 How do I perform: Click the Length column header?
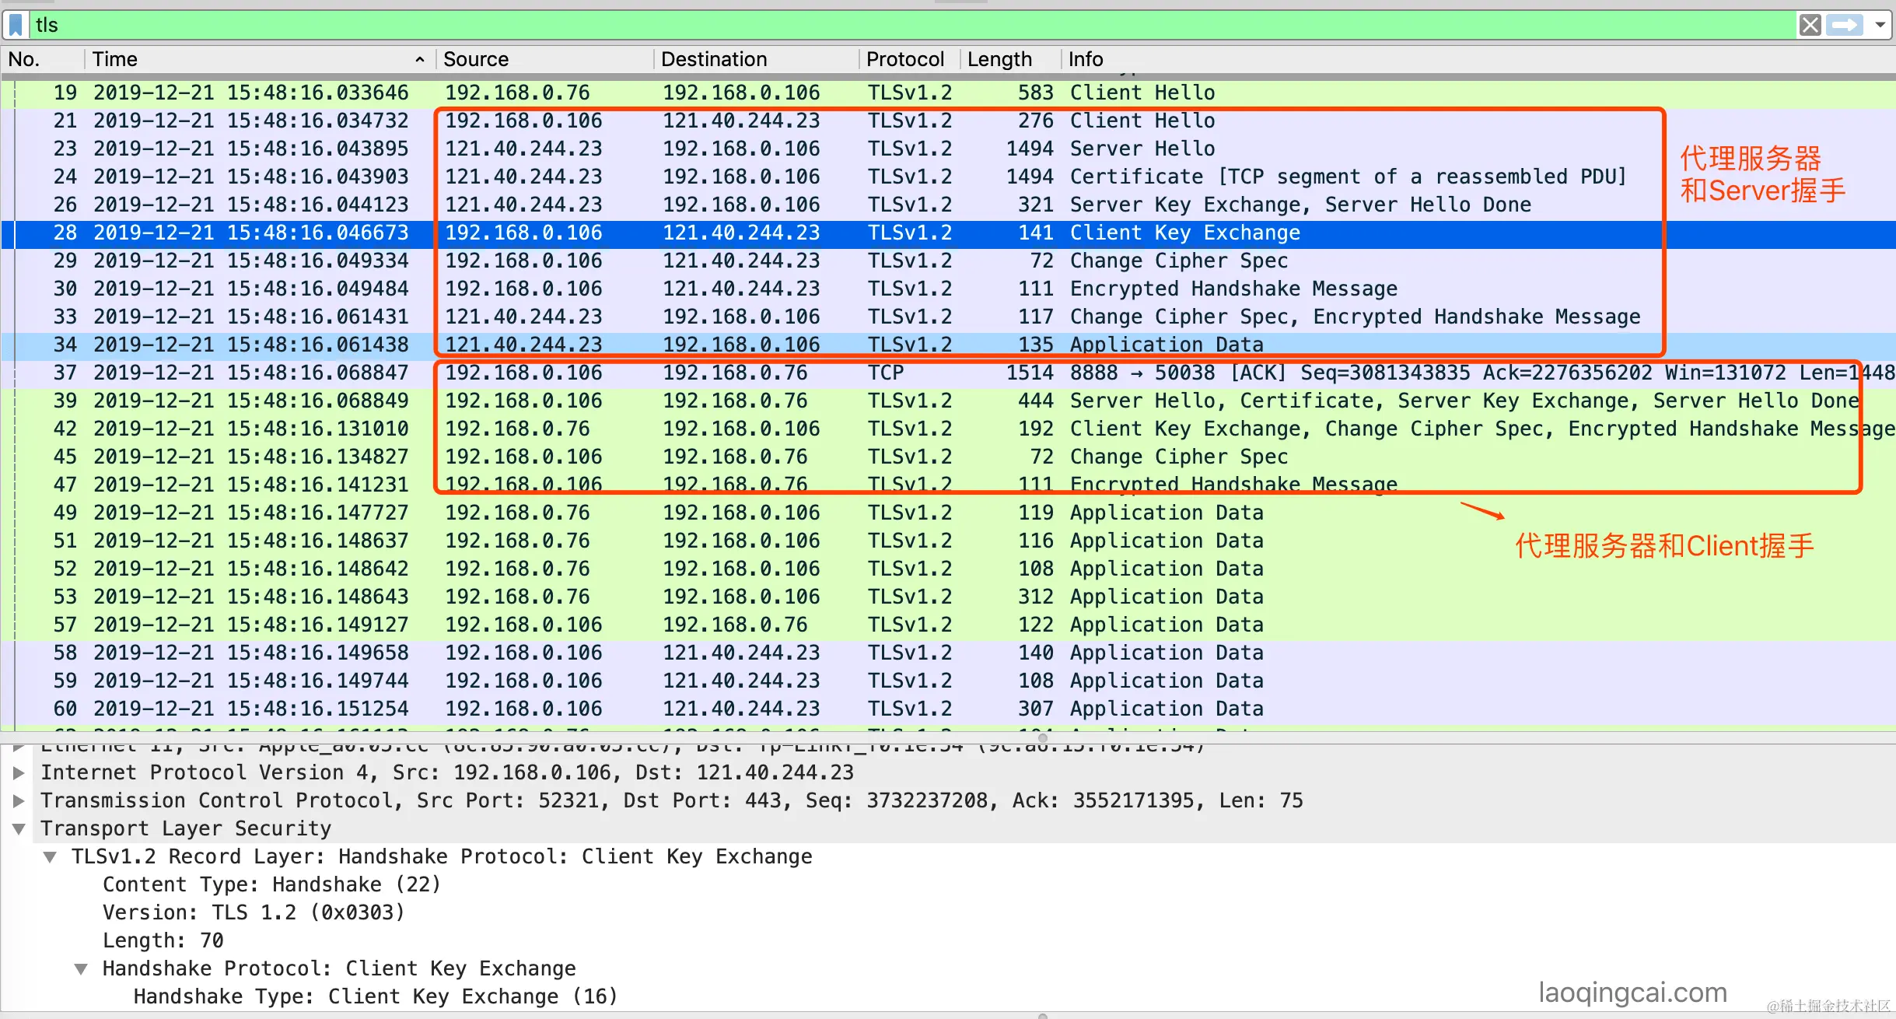(x=999, y=59)
